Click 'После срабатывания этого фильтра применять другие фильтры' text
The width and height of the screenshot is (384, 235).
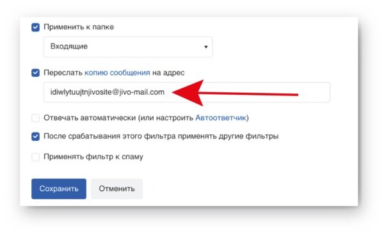point(161,136)
